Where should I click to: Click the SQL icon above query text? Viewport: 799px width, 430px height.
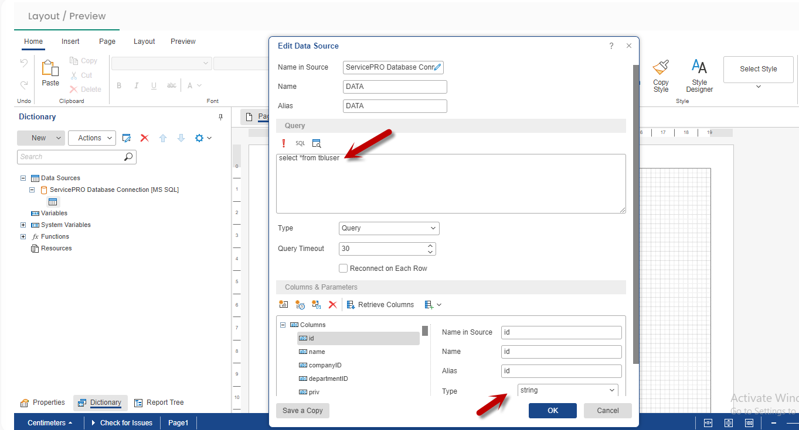tap(300, 143)
